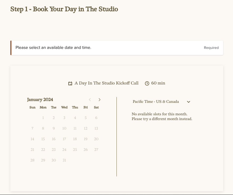Click the clock icon beside 60 min
Screen dimensions: 233x195
tap(147, 83)
